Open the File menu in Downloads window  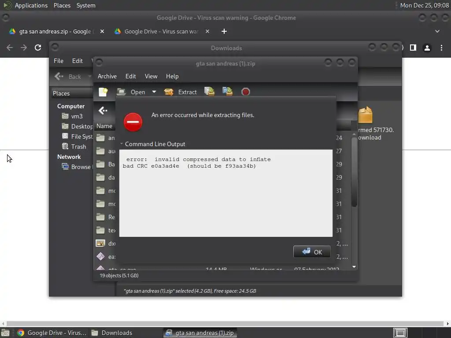click(59, 61)
